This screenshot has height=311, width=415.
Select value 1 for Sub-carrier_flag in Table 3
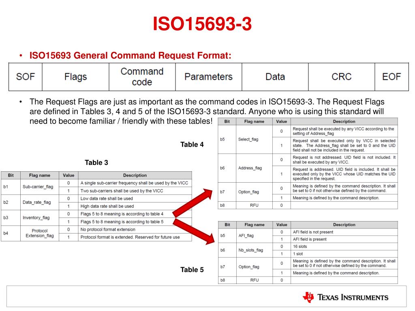(68, 190)
